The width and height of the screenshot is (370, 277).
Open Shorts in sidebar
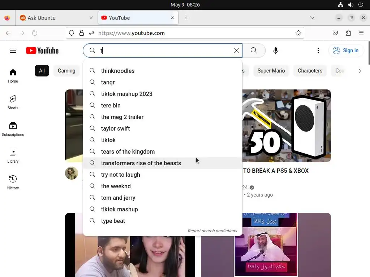click(x=13, y=102)
